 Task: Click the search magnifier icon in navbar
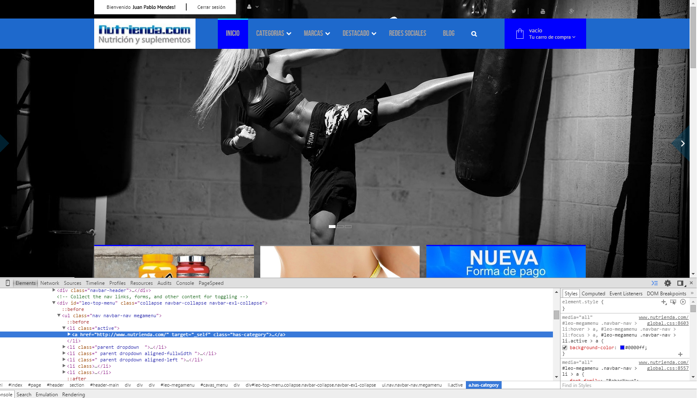click(474, 34)
